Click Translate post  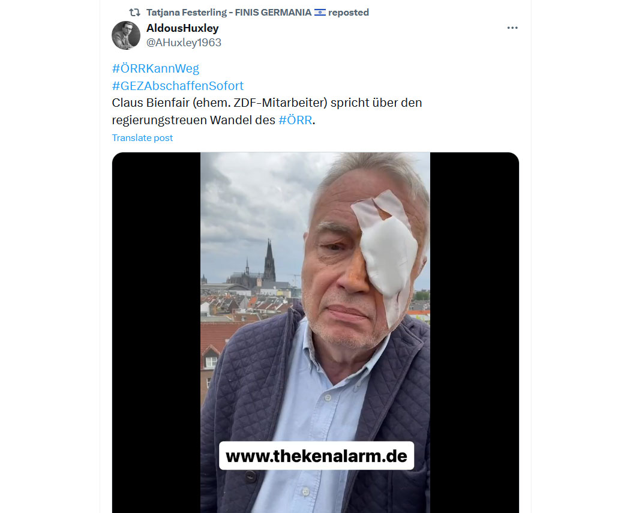coord(142,138)
